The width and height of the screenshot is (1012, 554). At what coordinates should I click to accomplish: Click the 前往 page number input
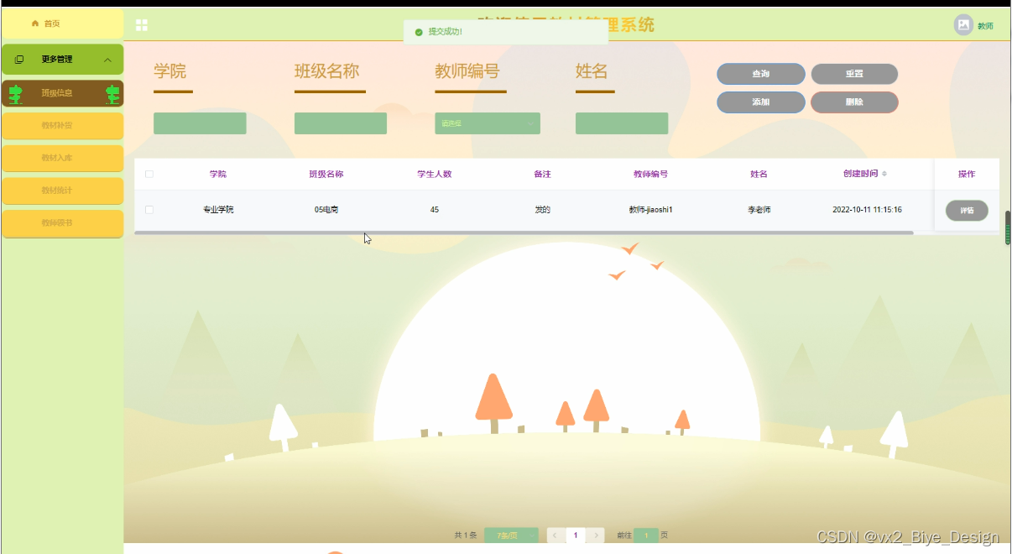click(646, 535)
